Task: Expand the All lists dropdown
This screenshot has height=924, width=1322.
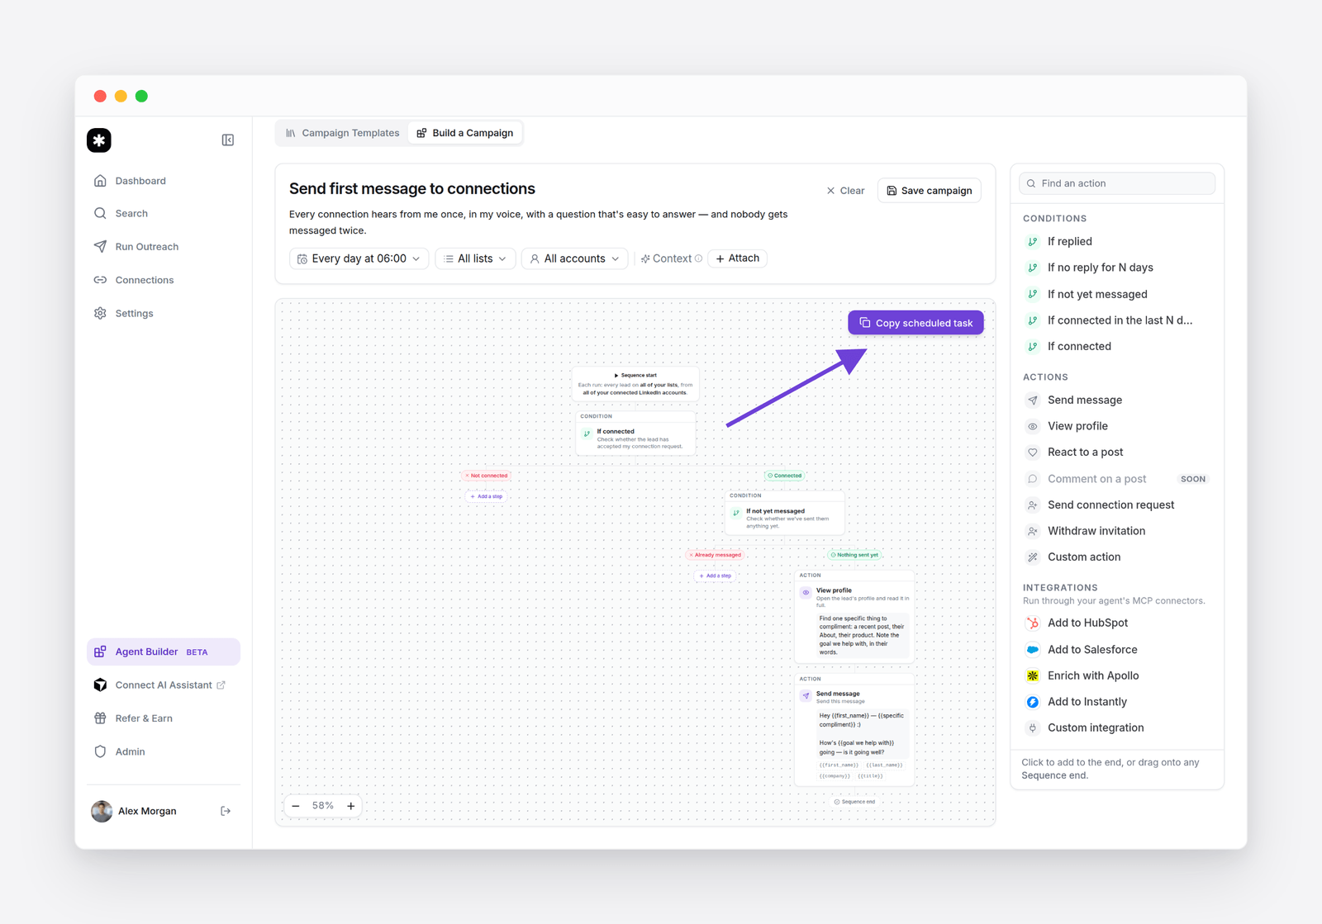Action: [475, 258]
